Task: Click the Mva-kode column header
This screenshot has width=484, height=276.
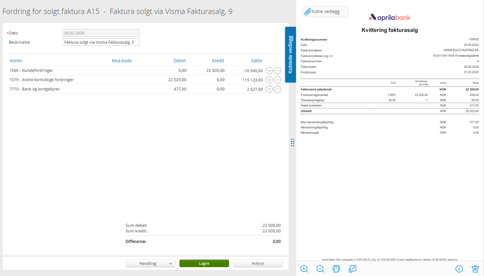Action: (x=122, y=61)
